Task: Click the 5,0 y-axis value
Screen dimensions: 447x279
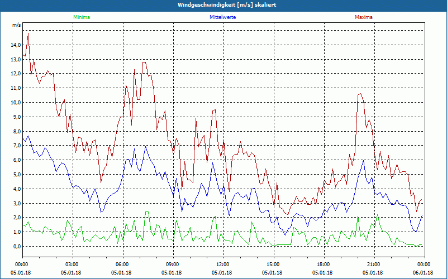Action: (17, 175)
